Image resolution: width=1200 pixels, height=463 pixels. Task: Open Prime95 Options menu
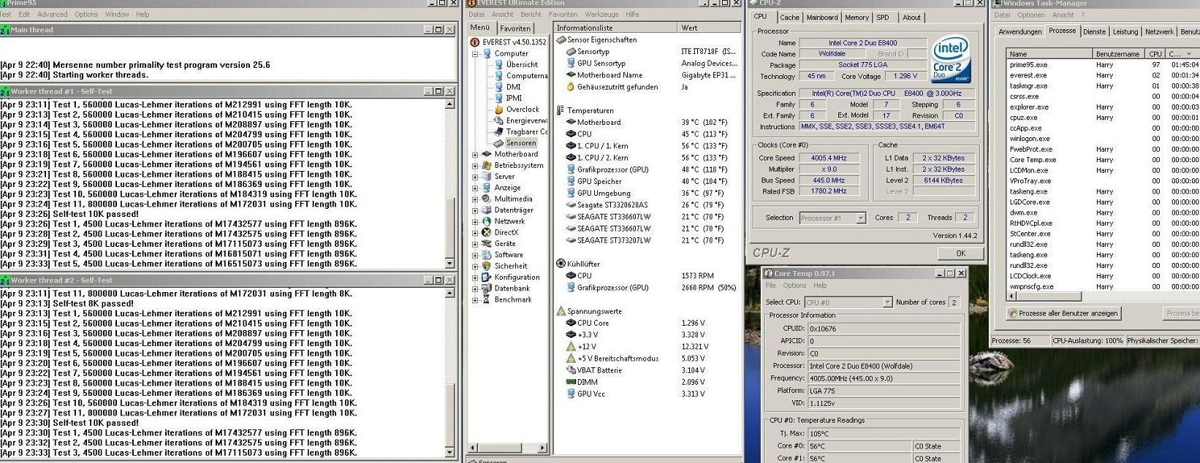(x=86, y=15)
